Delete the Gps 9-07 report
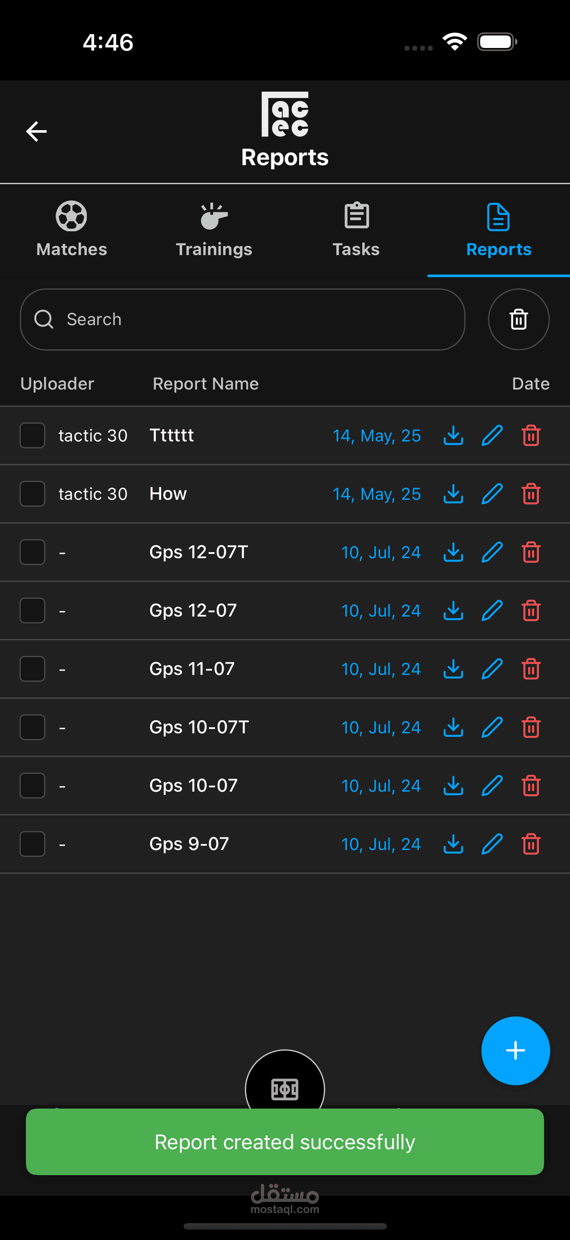Screen dimensions: 570x1240 pos(531,844)
